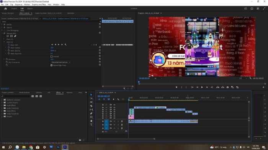Toggle Repeat Edge Pixels checkbox
This screenshot has height=150, width=268.
(51, 65)
